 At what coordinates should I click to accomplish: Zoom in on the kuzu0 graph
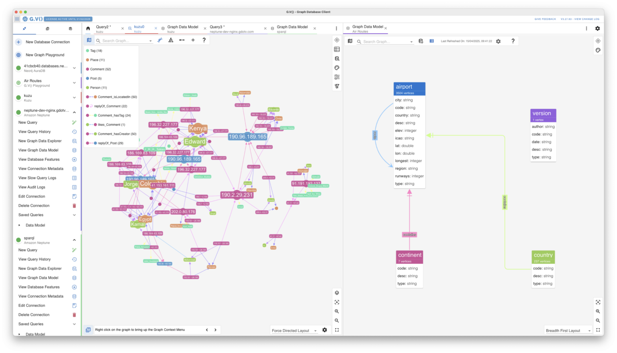pyautogui.click(x=337, y=312)
